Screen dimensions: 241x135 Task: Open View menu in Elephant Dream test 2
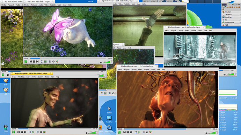tap(205, 31)
